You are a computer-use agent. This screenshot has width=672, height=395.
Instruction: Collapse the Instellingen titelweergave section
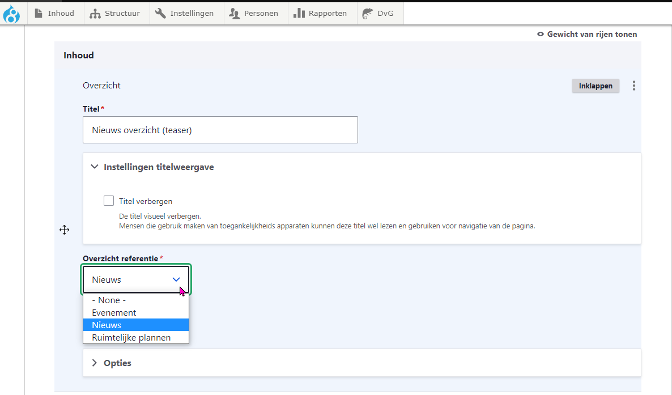(158, 167)
